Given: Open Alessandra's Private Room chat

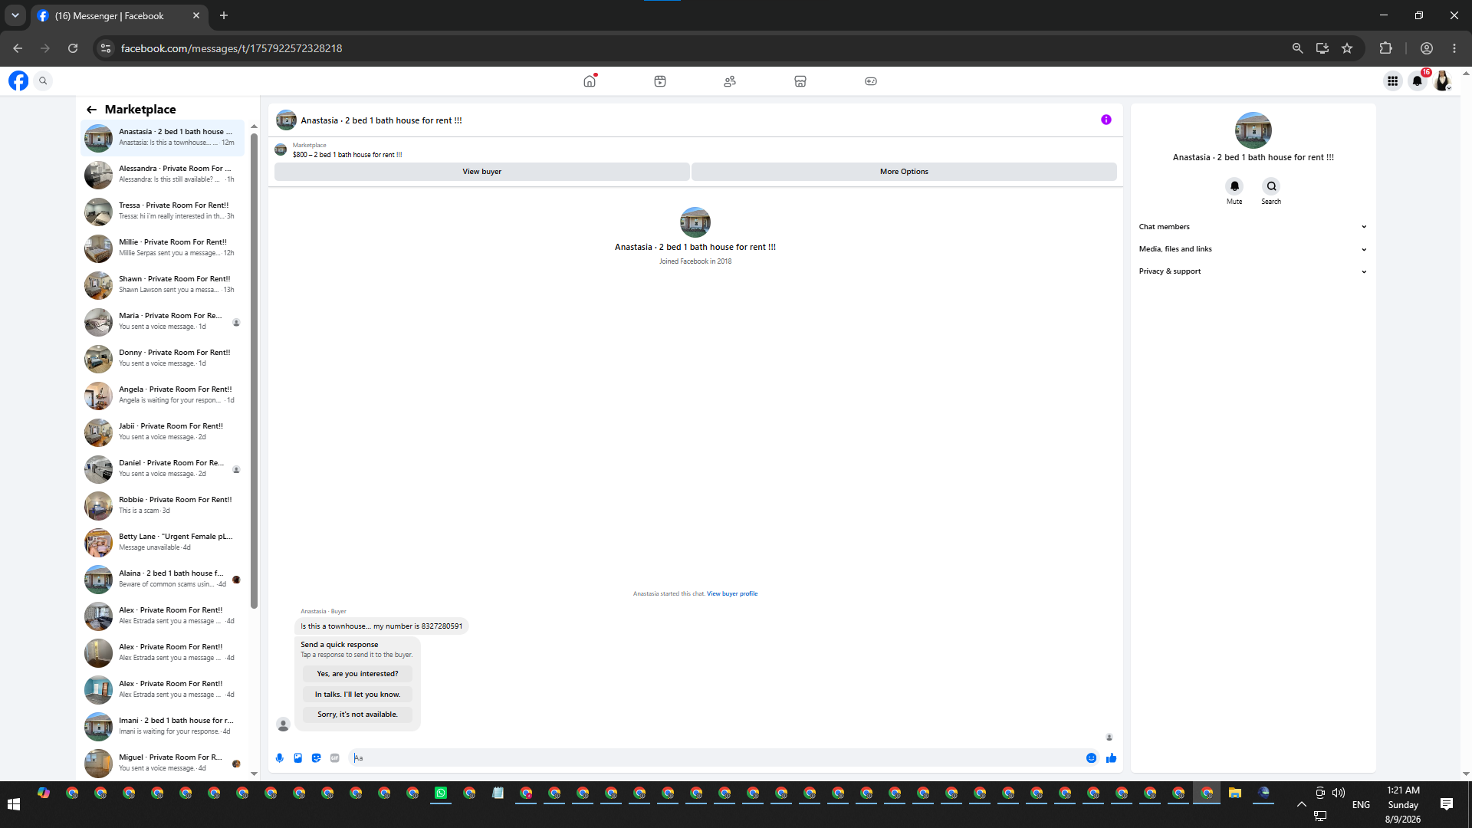Looking at the screenshot, I should (x=163, y=175).
